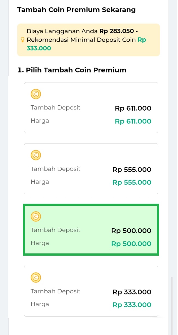Click the green Harga Rp 611.000 price
Image resolution: width=178 pixels, height=335 pixels.
click(x=133, y=122)
